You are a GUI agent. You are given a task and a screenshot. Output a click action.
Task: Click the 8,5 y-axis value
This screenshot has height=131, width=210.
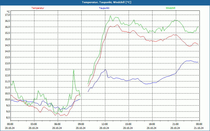[x=8, y=117]
